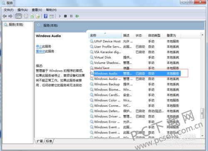208x151 pixels.
Task: Select 服务(本地) in the left tree
Action: click(16, 25)
